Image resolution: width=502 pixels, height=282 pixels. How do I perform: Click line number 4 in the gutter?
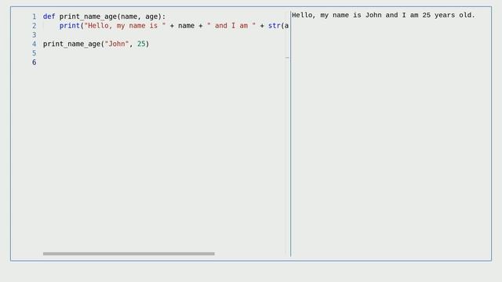tap(35, 44)
